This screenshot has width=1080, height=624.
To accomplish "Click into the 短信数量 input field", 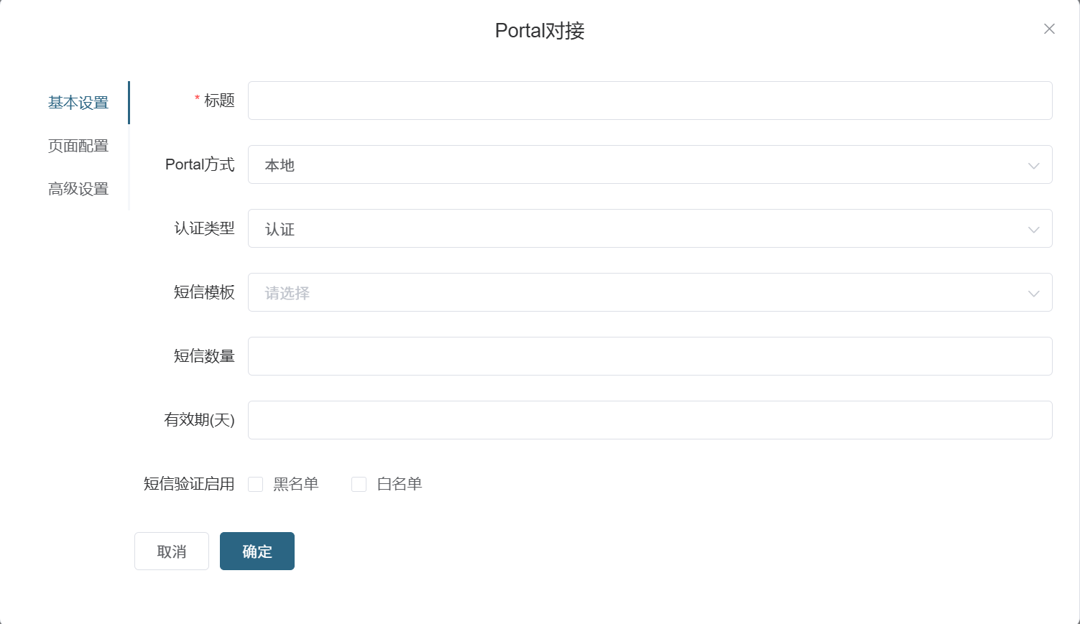I will pyautogui.click(x=650, y=356).
